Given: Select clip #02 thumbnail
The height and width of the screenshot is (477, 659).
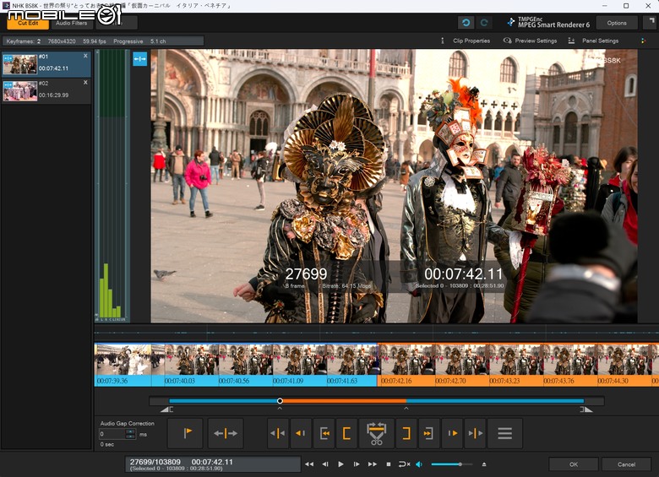Looking at the screenshot, I should 19,91.
